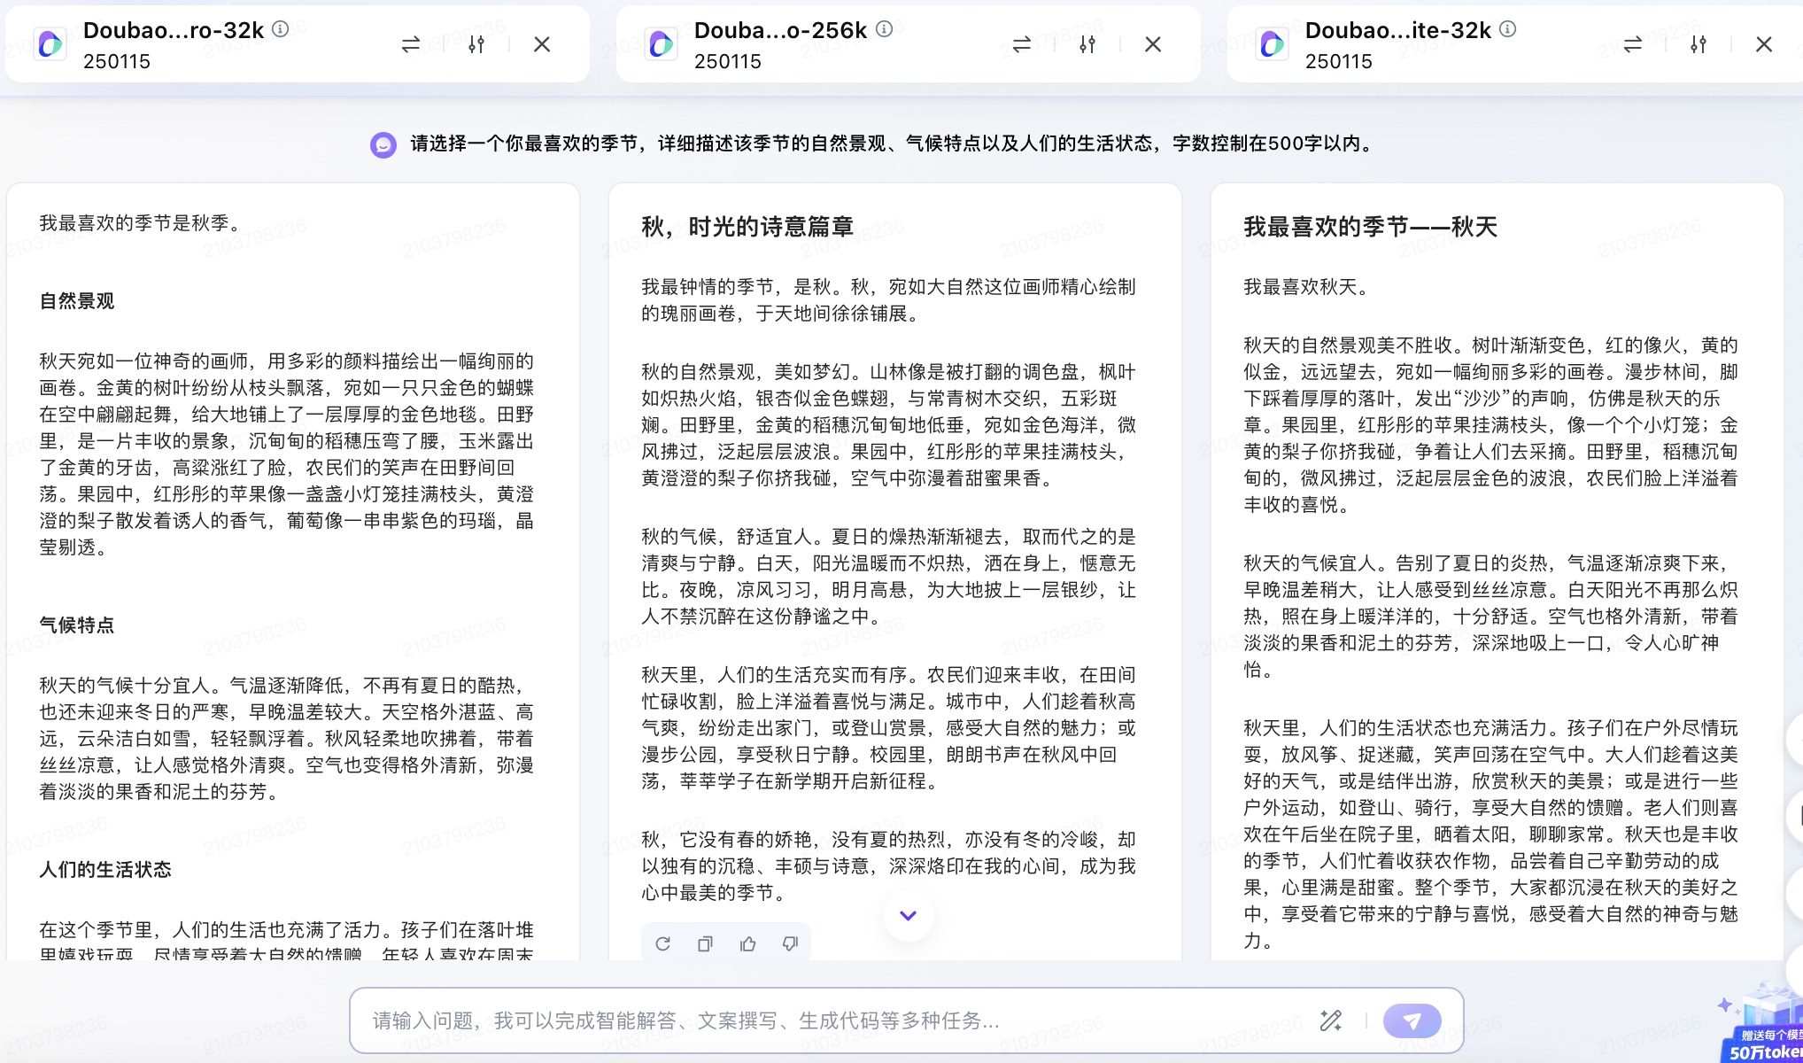Select the Doubao-lite-32k model name
This screenshot has height=1063, width=1803.
pos(1398,30)
